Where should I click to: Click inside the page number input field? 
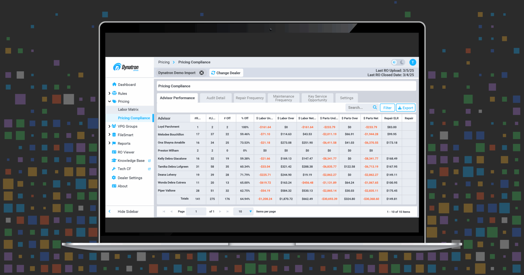click(x=196, y=211)
